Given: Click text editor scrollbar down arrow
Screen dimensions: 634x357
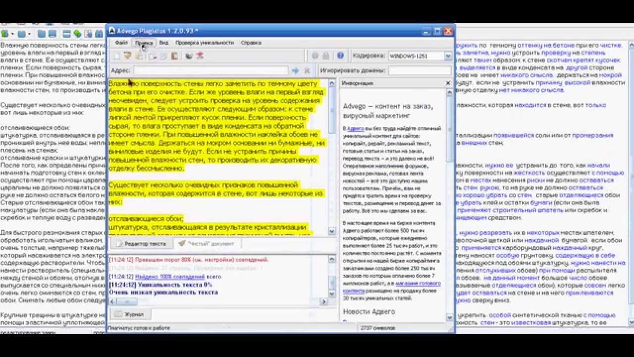Looking at the screenshot, I should tap(332, 232).
